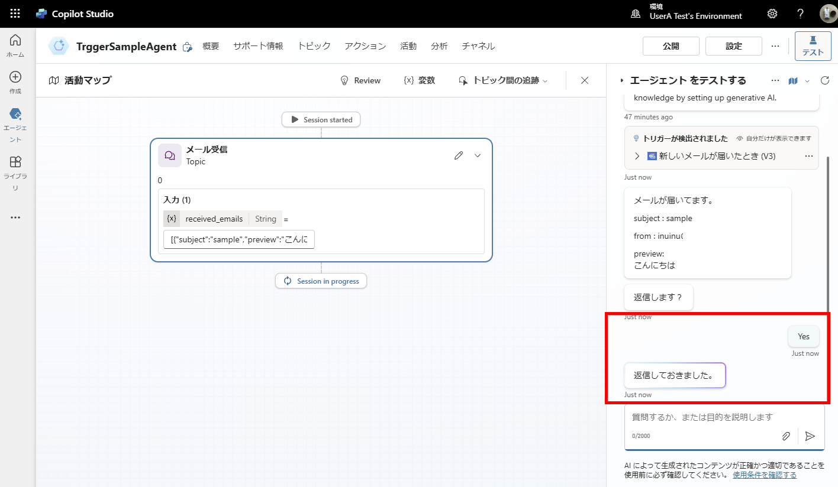This screenshot has width=838, height=487.
Task: Click the 公開 publish button
Action: coord(671,46)
